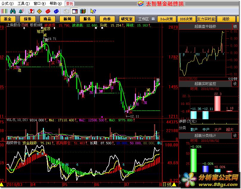Screen dimensions: 241x189
Task: Click the 19.71 high price annotation
Action: [x=52, y=39]
